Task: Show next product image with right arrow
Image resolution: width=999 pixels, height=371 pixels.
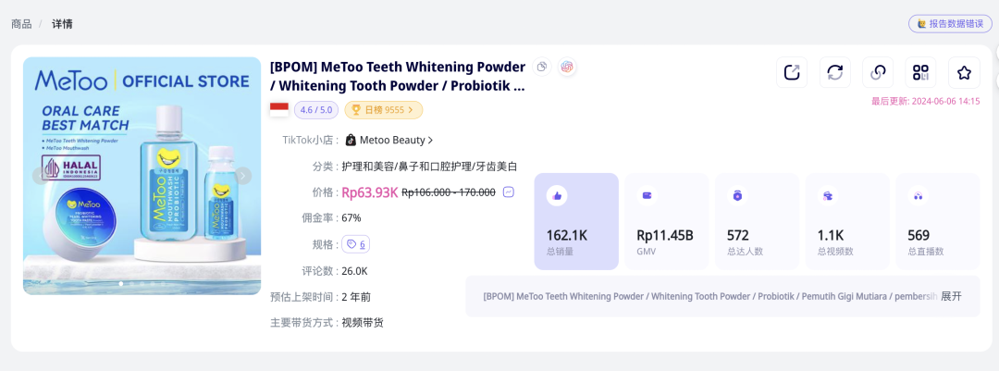Action: (243, 176)
